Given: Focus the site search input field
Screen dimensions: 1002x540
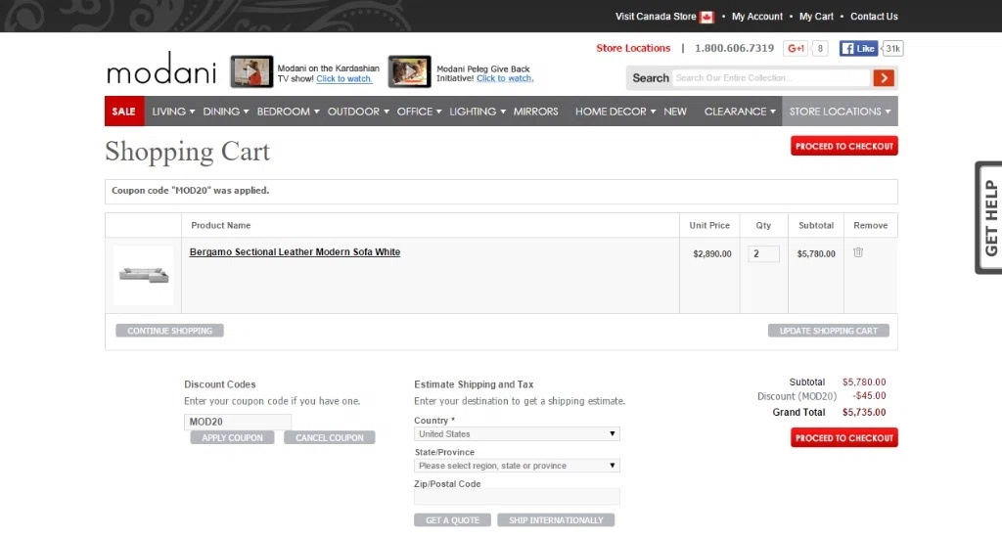Looking at the screenshot, I should tap(772, 78).
